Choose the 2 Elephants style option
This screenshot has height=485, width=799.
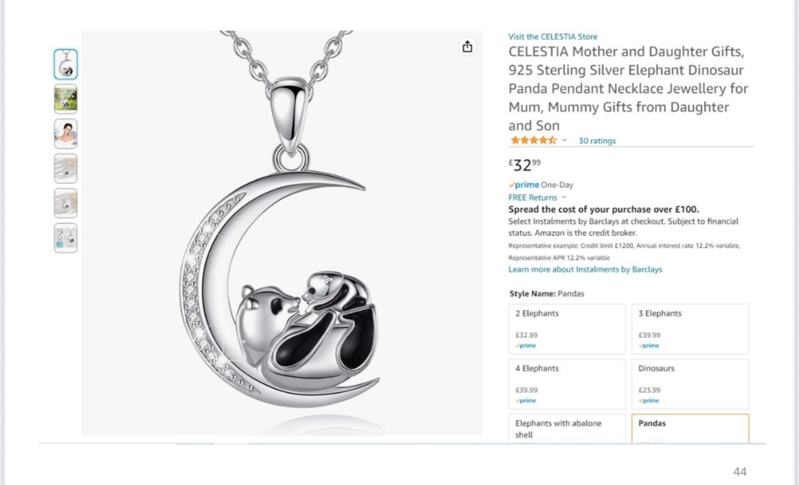pyautogui.click(x=567, y=329)
